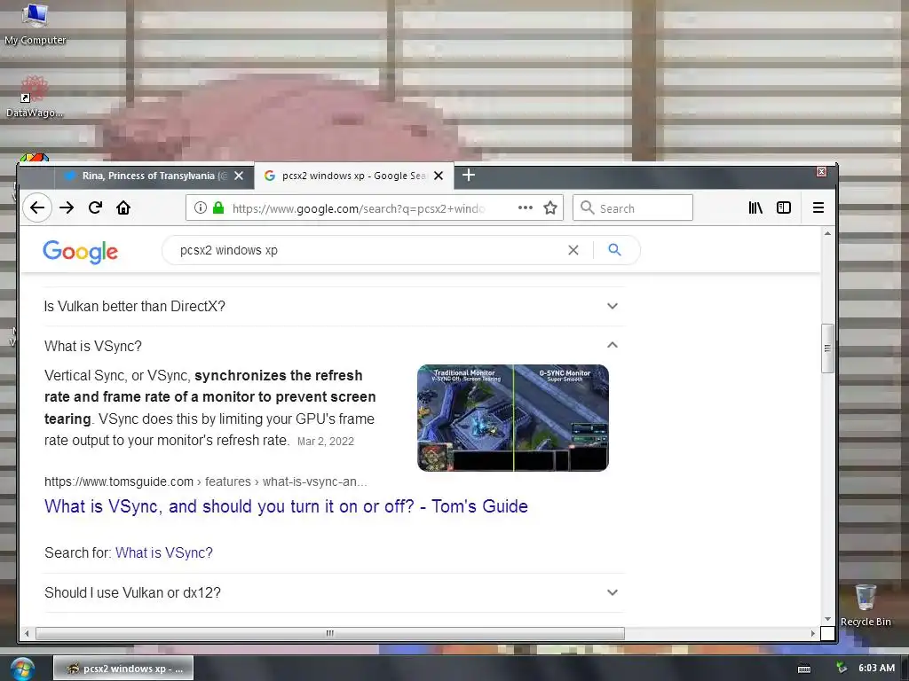Open a new browser tab

[469, 175]
